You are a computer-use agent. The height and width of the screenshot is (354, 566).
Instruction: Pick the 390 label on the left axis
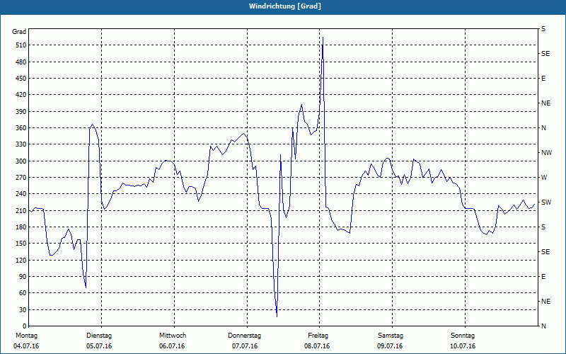pyautogui.click(x=21, y=112)
